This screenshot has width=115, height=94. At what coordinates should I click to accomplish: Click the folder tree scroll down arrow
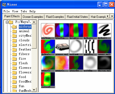coord(34,90)
